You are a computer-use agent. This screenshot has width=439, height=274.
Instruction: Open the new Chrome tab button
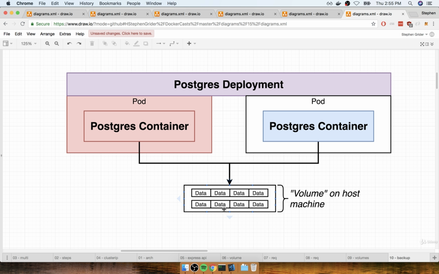(413, 14)
